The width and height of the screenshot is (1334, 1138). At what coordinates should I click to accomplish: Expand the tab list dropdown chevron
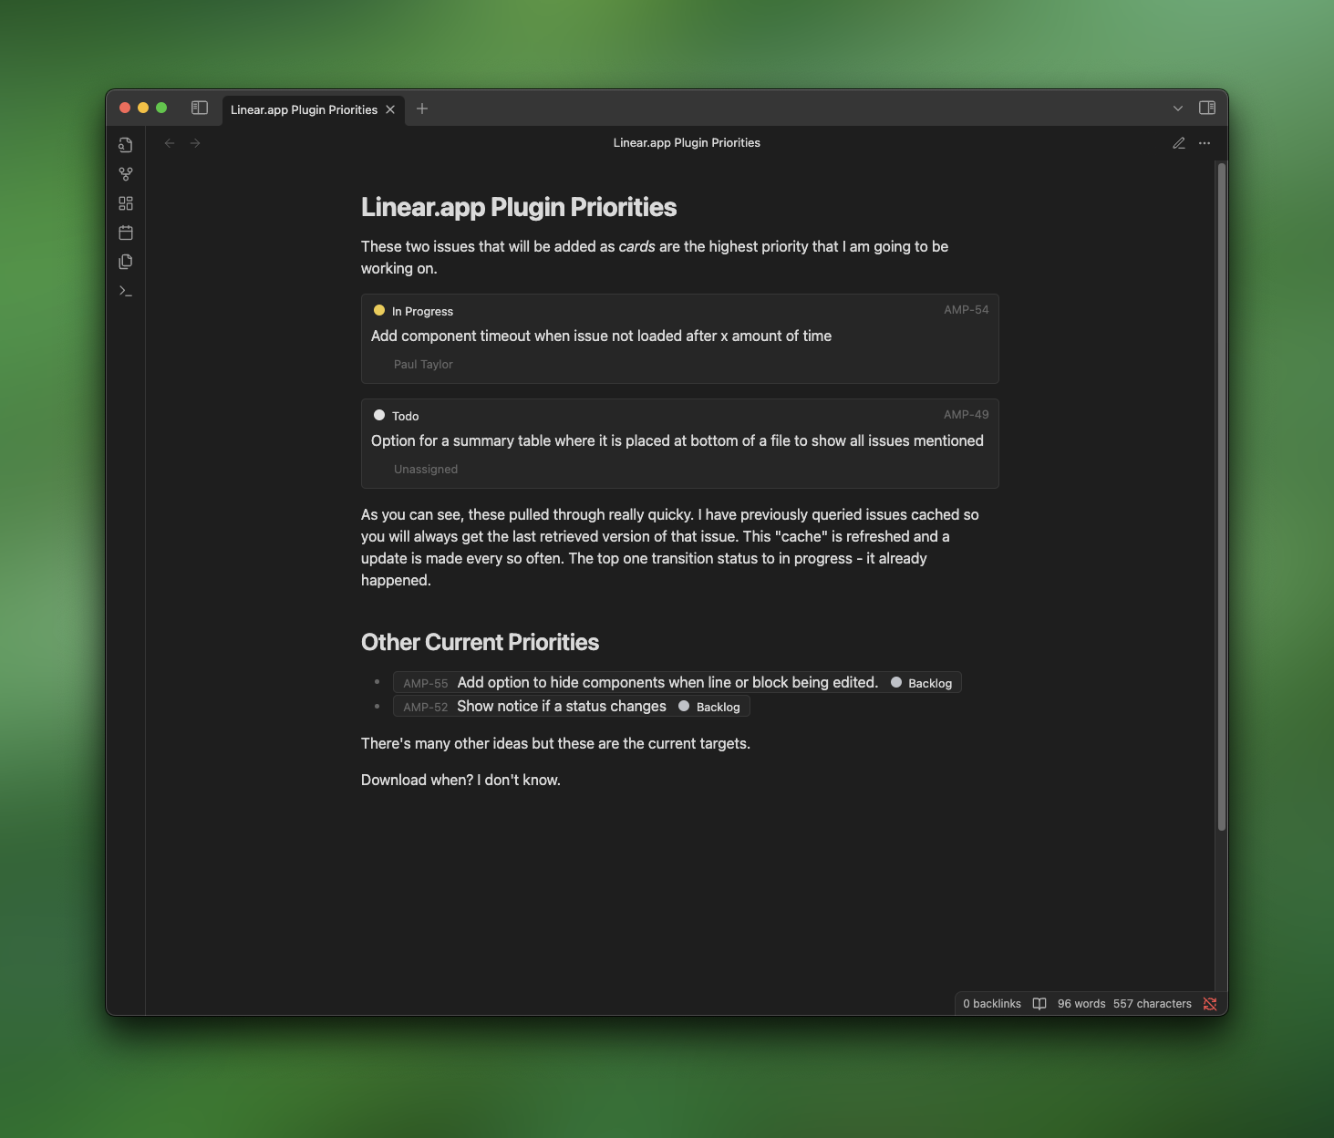click(x=1178, y=109)
